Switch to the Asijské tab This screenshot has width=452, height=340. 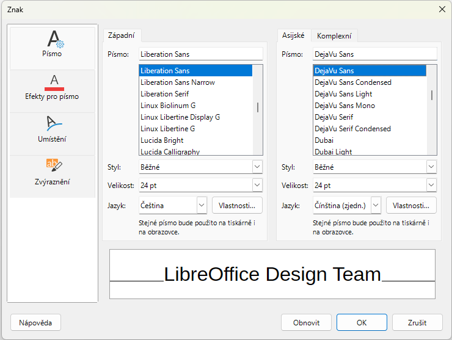tap(293, 35)
